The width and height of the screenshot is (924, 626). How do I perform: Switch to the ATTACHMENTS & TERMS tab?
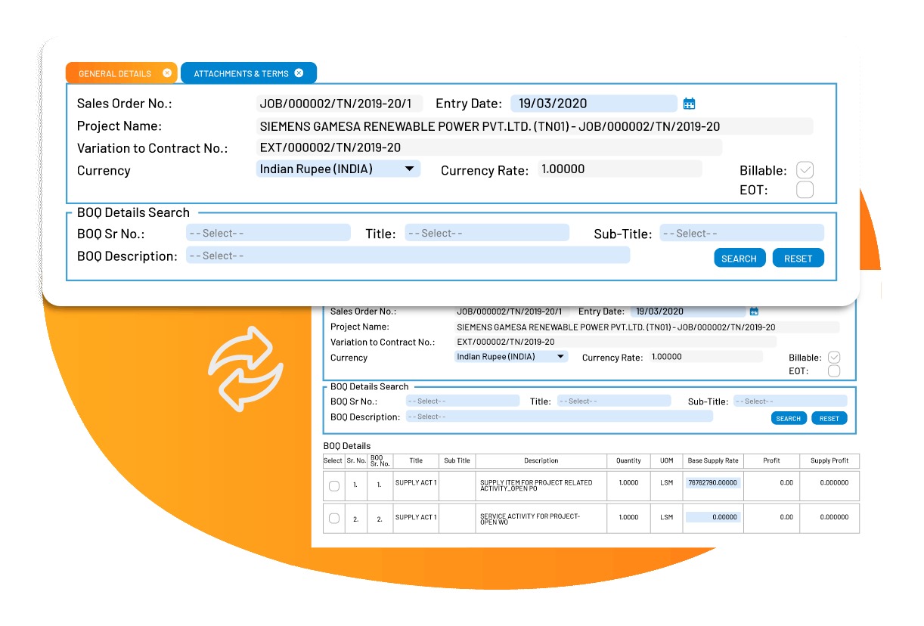pyautogui.click(x=242, y=73)
